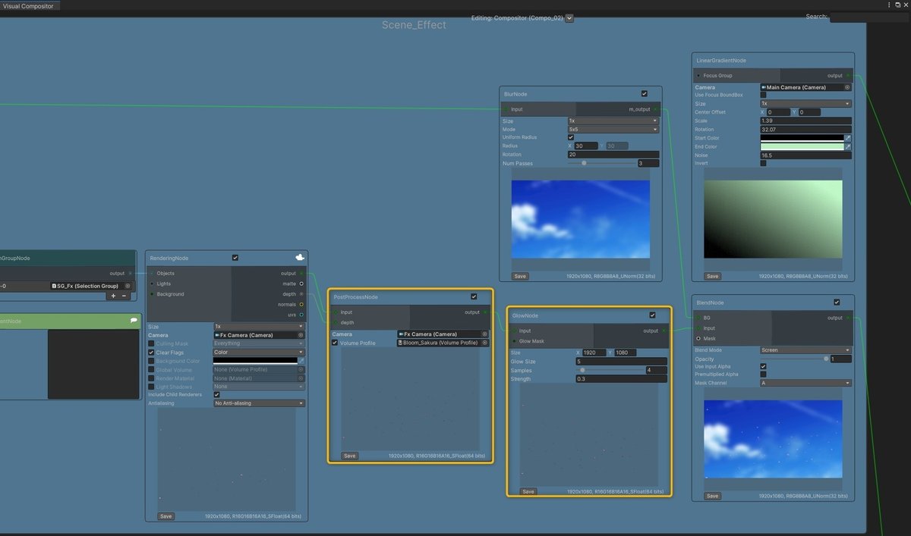Click the normals output port on RenderingNode
The width and height of the screenshot is (911, 536).
click(x=301, y=304)
